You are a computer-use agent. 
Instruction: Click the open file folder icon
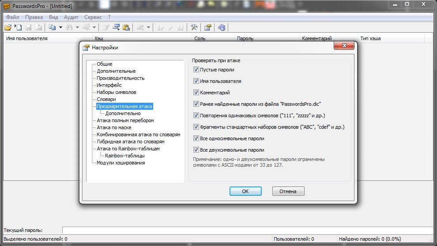(8, 27)
